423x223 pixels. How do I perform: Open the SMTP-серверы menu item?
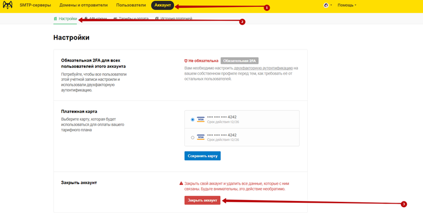(x=35, y=5)
